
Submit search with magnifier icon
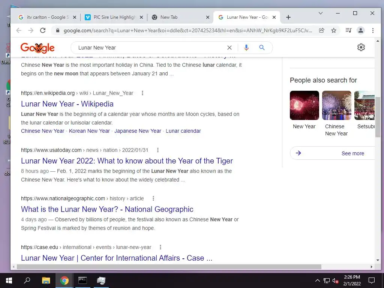click(262, 48)
